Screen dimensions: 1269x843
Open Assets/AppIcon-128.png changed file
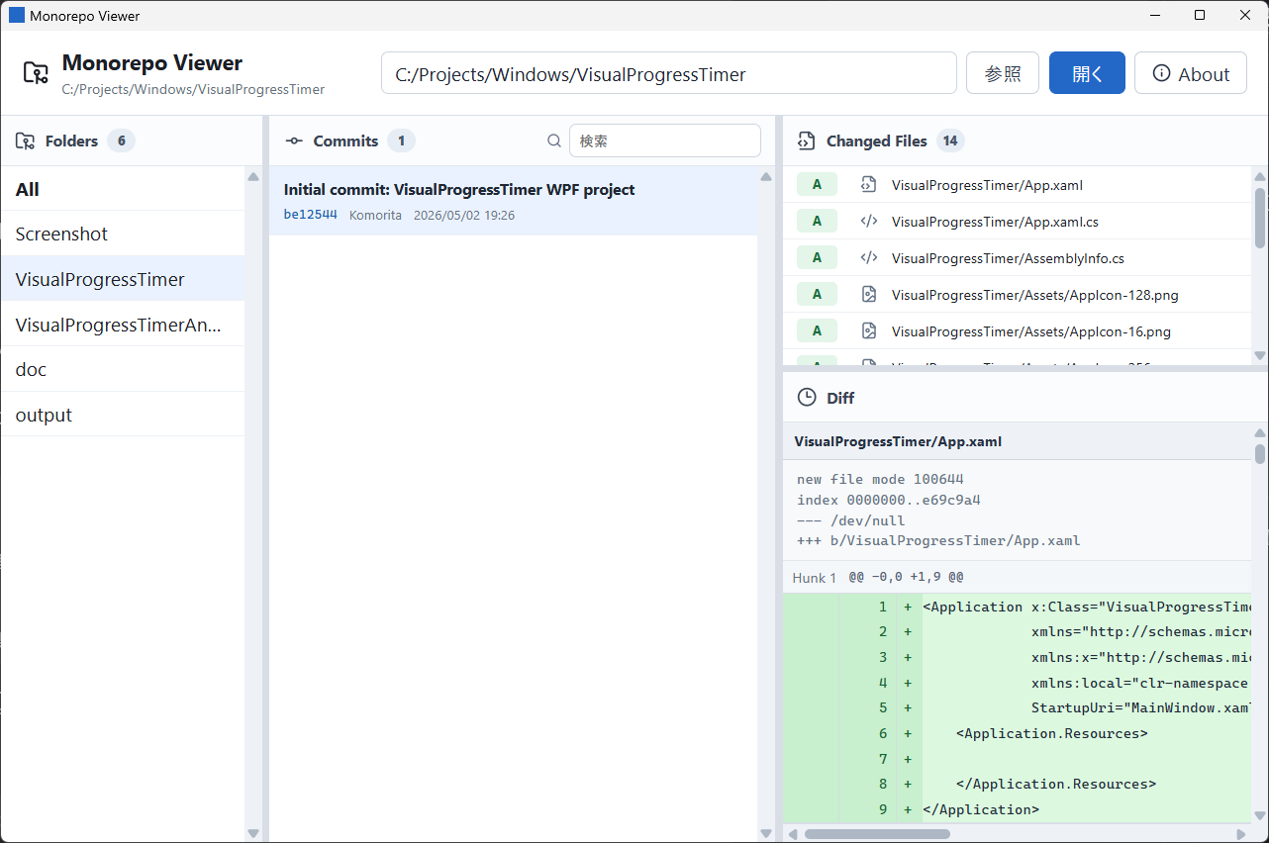click(x=1019, y=294)
